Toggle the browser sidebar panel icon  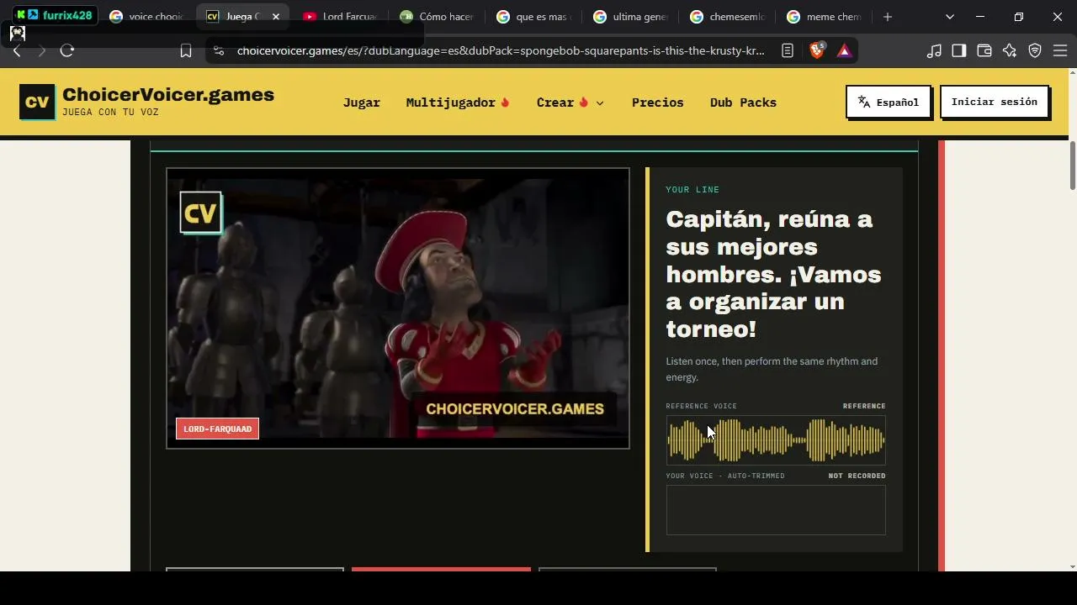point(959,50)
